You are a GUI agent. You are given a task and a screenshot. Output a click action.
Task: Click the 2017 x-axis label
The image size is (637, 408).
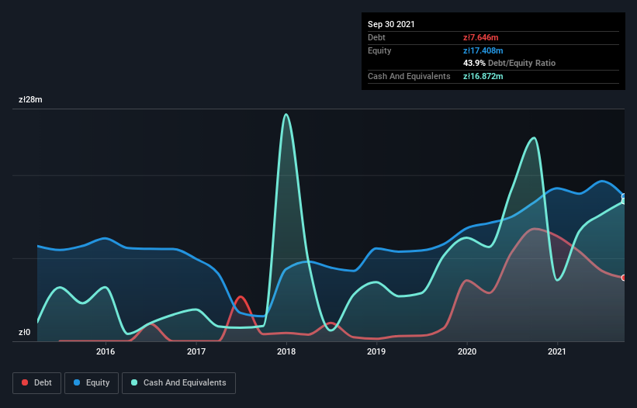(196, 351)
